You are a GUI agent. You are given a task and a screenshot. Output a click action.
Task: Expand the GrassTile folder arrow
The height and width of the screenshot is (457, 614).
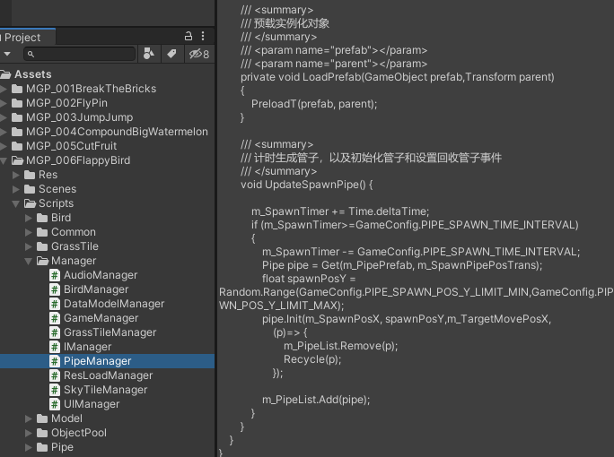[29, 246]
